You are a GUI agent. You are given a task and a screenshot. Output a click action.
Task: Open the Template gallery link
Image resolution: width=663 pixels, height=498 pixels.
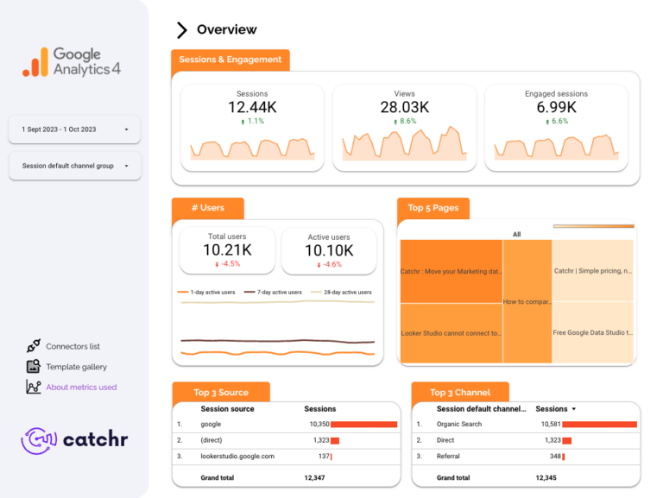coord(76,367)
